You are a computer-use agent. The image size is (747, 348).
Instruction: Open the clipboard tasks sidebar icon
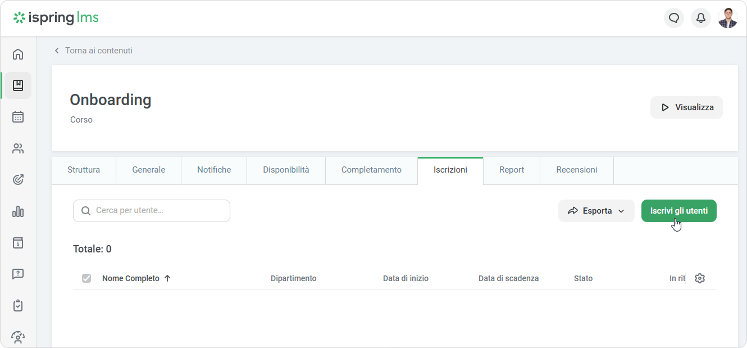[18, 305]
